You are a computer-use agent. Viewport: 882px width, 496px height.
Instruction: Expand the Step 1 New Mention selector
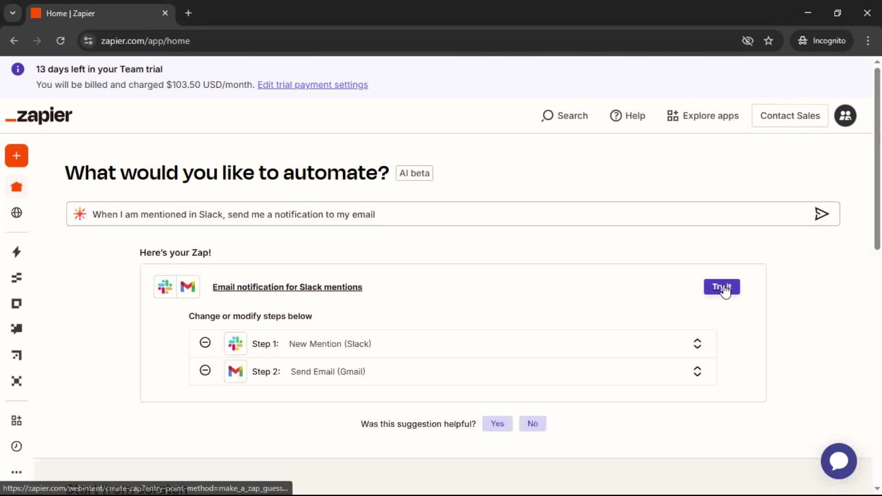pyautogui.click(x=697, y=344)
